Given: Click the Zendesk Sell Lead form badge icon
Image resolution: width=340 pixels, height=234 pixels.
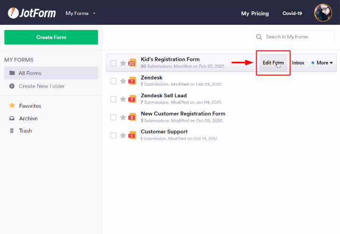Looking at the screenshot, I should pos(132,99).
